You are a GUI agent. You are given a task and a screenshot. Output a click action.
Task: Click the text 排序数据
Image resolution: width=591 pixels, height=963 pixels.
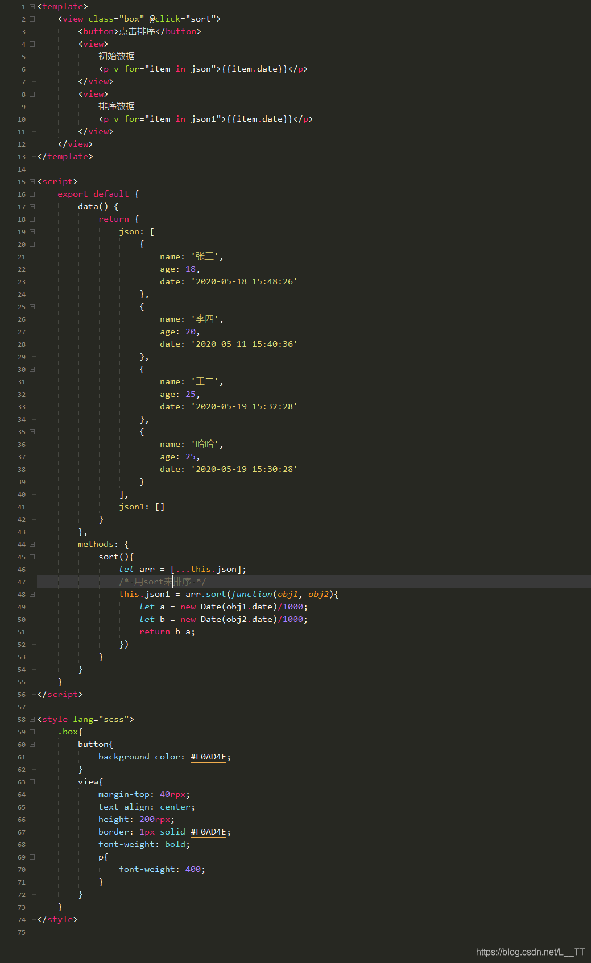tap(117, 106)
